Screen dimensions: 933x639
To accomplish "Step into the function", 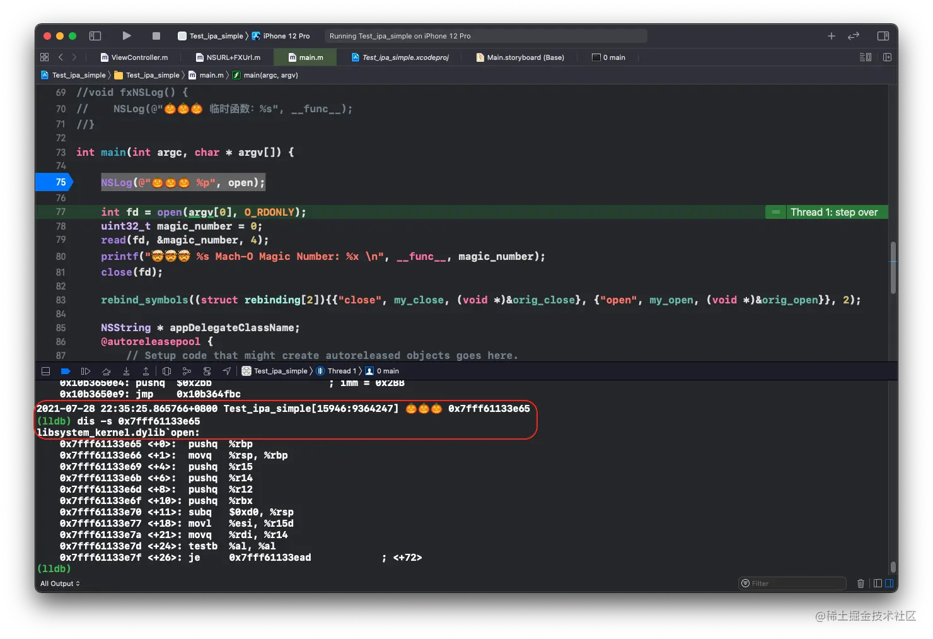I will pos(126,371).
